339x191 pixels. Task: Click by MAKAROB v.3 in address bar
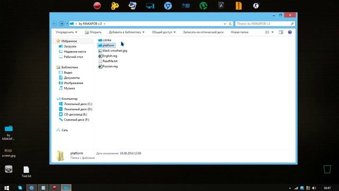click(90, 23)
